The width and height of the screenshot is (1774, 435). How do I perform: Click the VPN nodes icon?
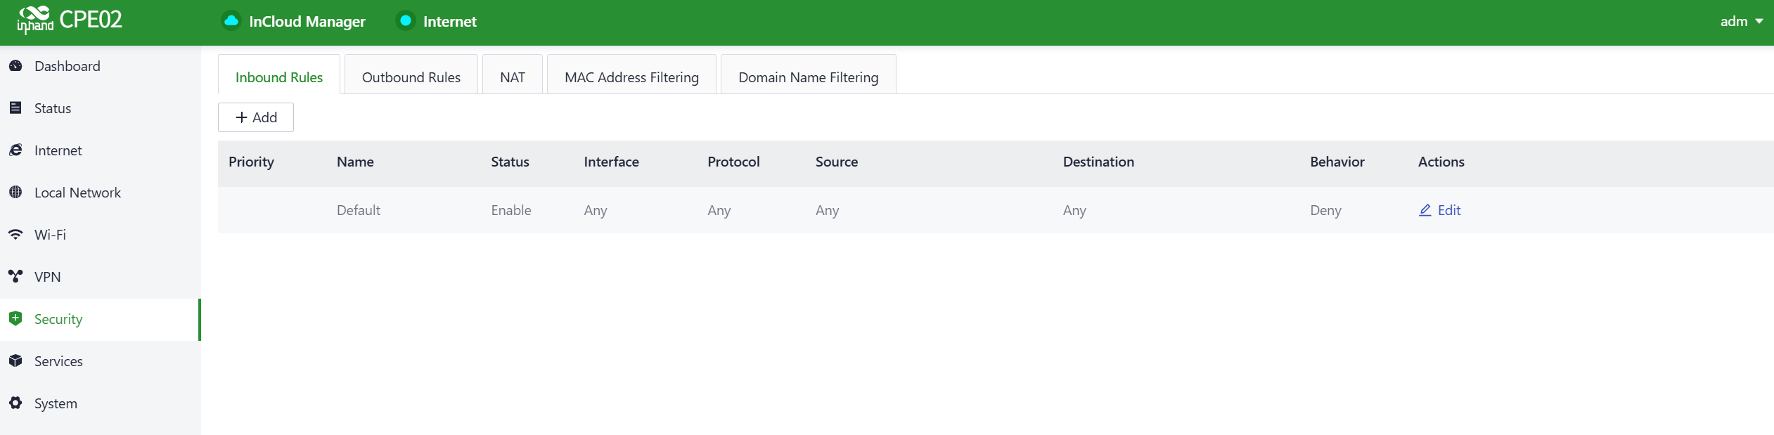point(15,277)
